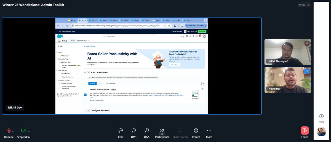Switch to the Repor browser tab
Viewport: 331px width, 142px height.
point(103,20)
